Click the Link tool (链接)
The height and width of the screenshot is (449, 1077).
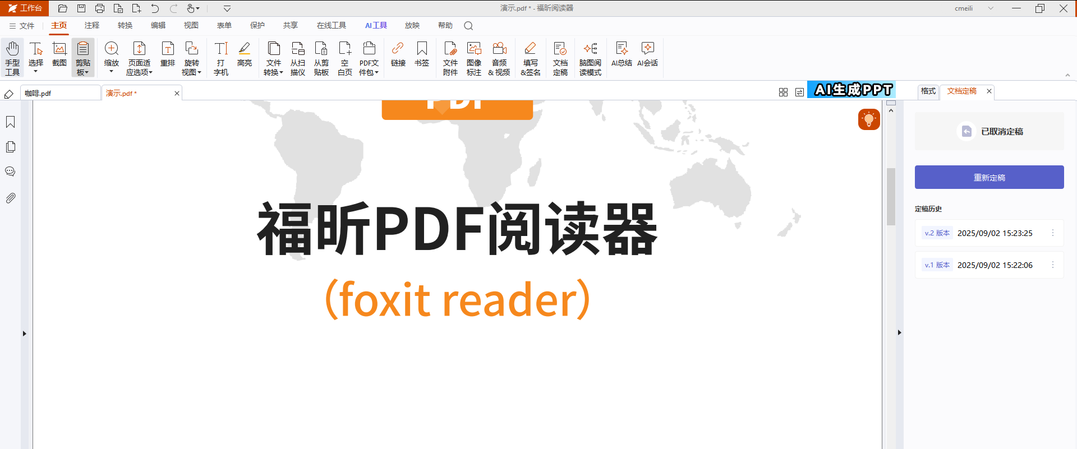coord(398,54)
